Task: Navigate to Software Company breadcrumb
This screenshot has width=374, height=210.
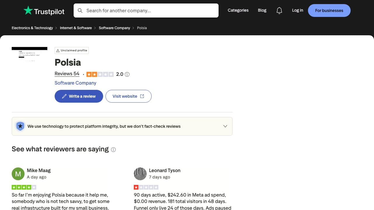Action: point(115,28)
